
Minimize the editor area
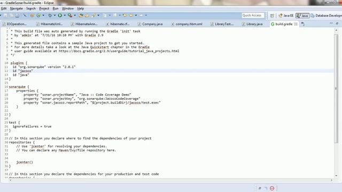coord(331,23)
